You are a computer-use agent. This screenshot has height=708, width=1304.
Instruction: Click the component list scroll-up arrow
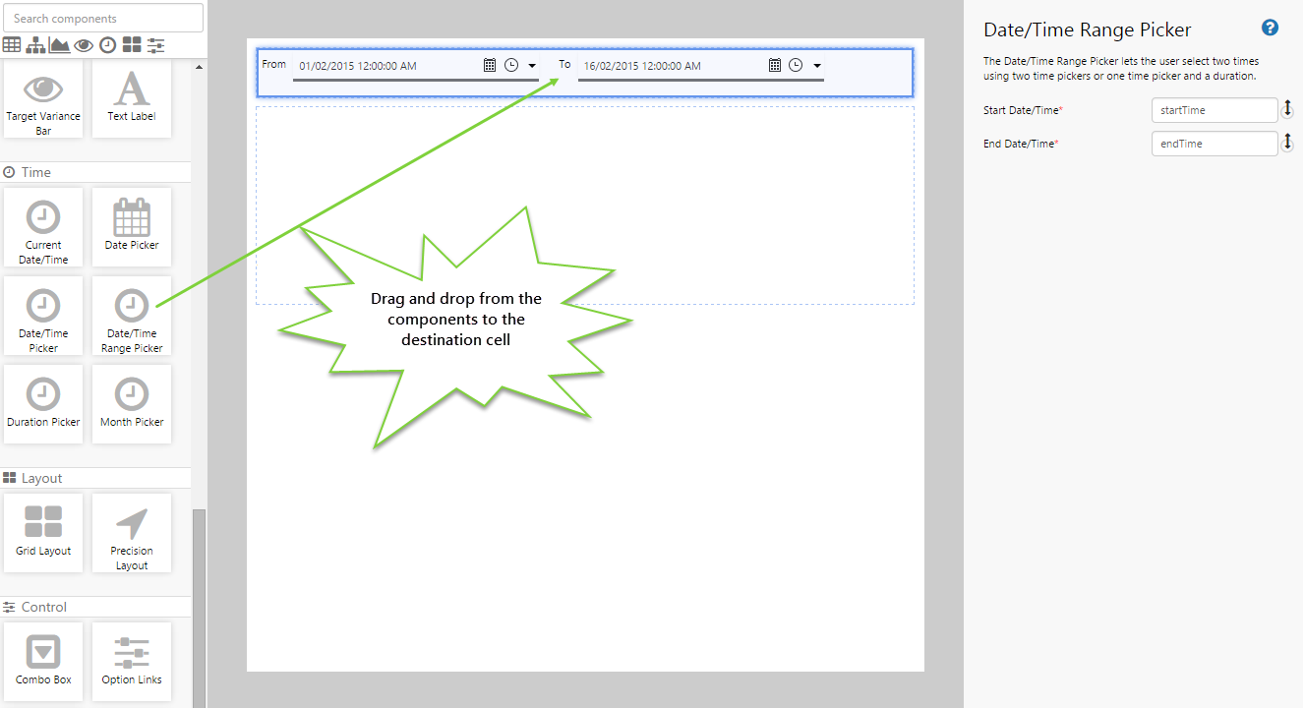coord(200,68)
